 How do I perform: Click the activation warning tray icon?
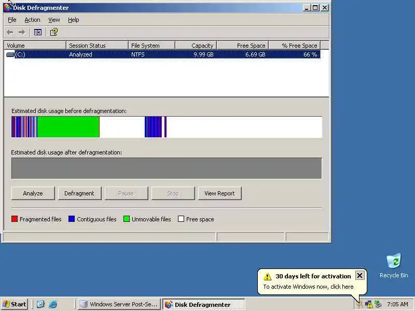[x=359, y=304]
